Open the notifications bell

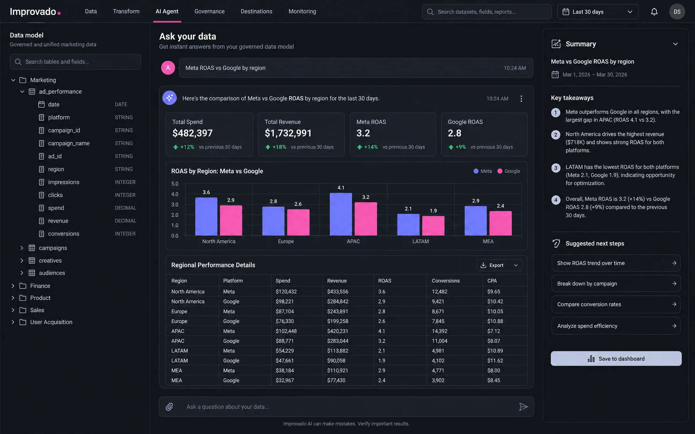click(654, 12)
